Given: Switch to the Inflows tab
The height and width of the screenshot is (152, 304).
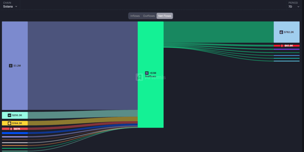Looking at the screenshot, I should 135,16.
